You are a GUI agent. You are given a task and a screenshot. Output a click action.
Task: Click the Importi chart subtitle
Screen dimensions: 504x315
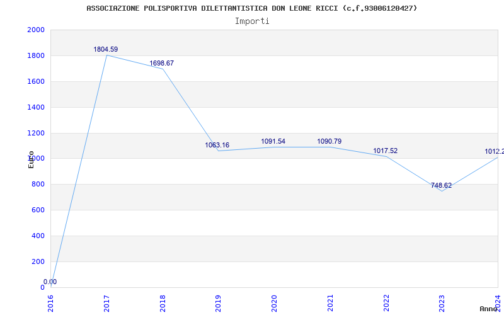tap(252, 21)
